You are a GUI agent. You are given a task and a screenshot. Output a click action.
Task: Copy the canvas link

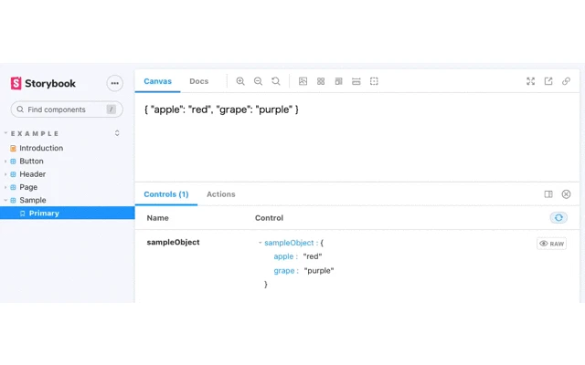tap(566, 81)
